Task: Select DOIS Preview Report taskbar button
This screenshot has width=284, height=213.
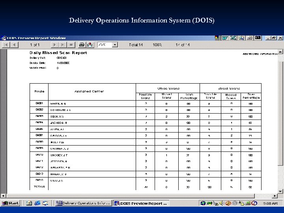Action: tap(141, 203)
